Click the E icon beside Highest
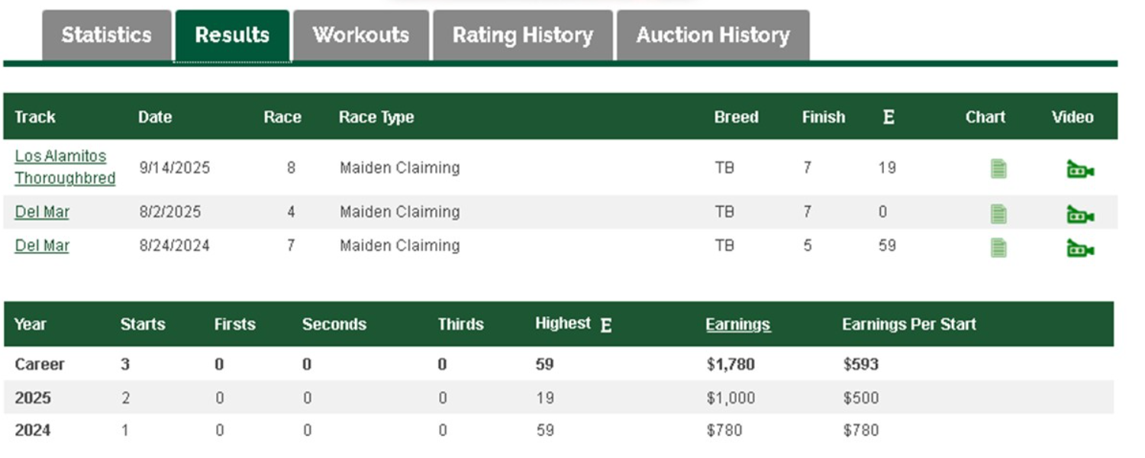The width and height of the screenshot is (1145, 458). point(606,325)
